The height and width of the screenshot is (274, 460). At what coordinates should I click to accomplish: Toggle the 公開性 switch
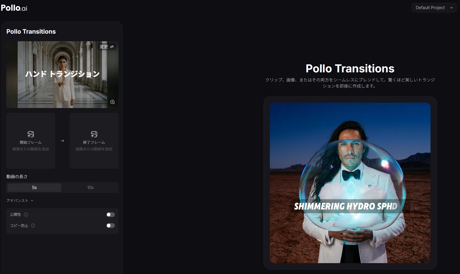[x=110, y=215]
